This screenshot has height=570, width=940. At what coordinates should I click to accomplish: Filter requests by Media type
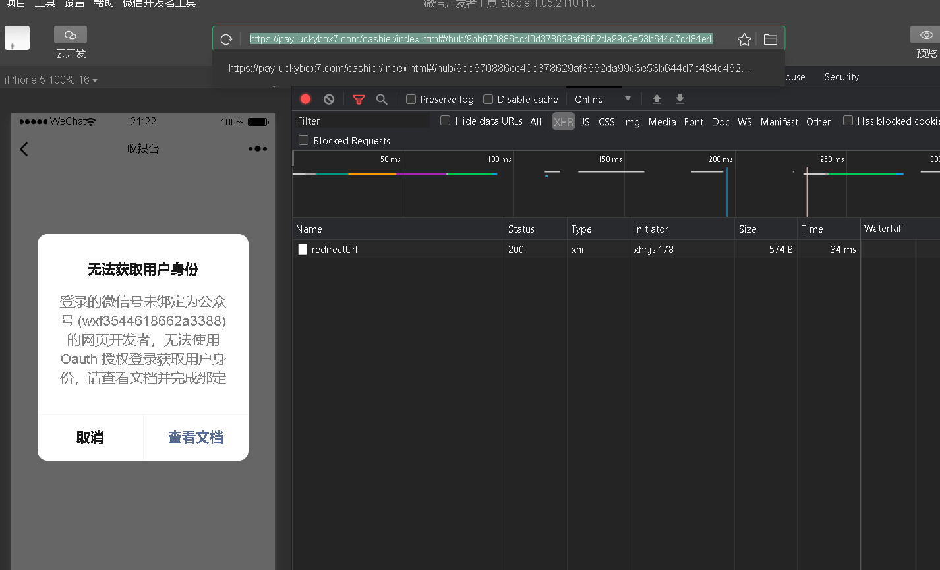[662, 122]
